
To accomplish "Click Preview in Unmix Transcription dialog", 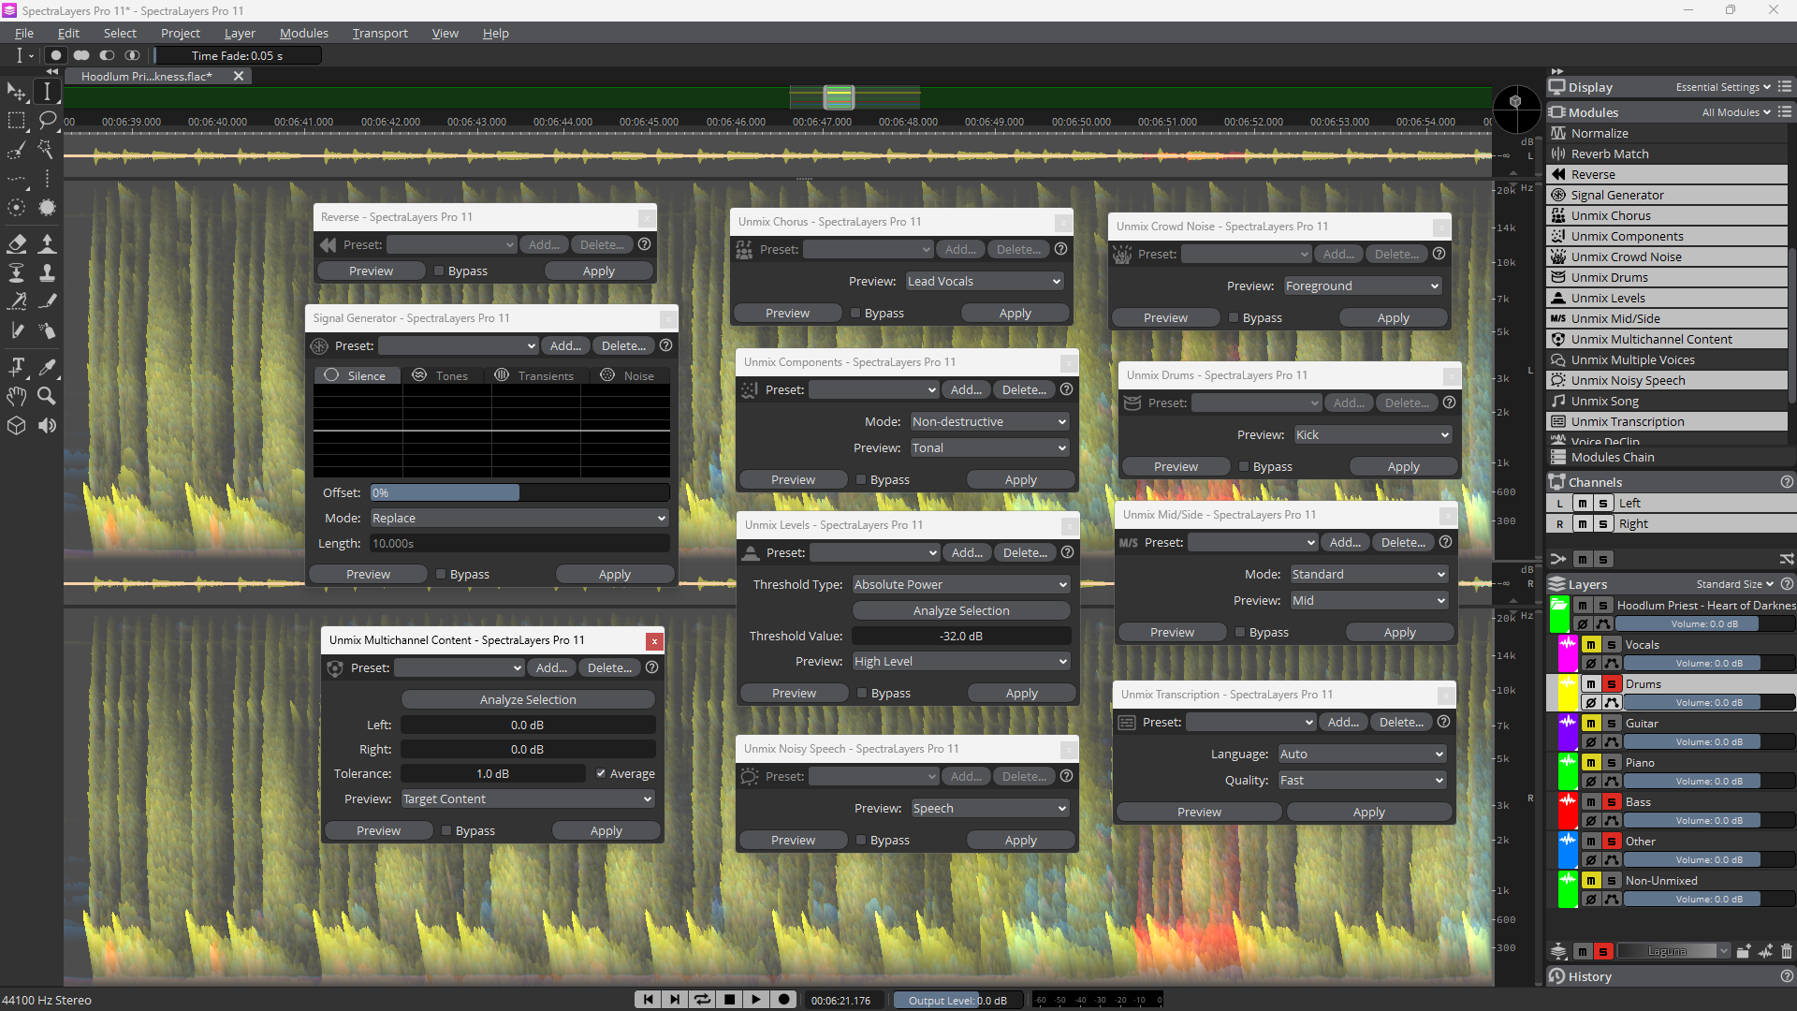I will [x=1199, y=813].
